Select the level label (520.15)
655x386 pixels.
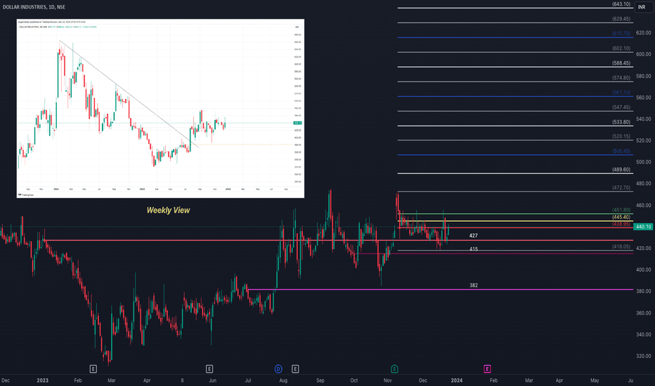click(x=621, y=136)
